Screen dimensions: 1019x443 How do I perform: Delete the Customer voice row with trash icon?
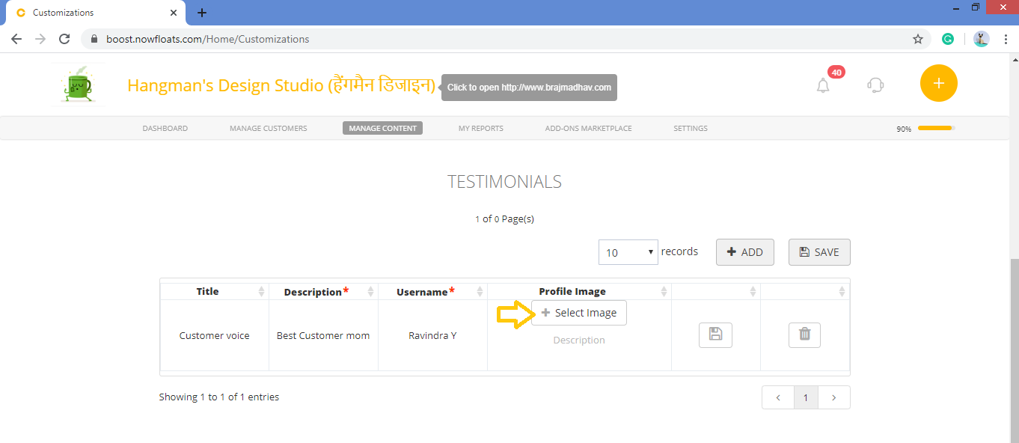[x=804, y=334]
